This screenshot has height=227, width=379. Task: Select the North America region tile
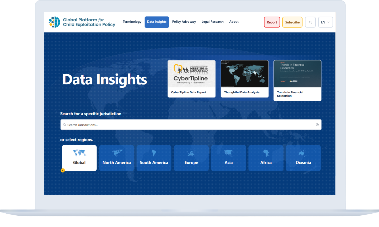pos(116,158)
